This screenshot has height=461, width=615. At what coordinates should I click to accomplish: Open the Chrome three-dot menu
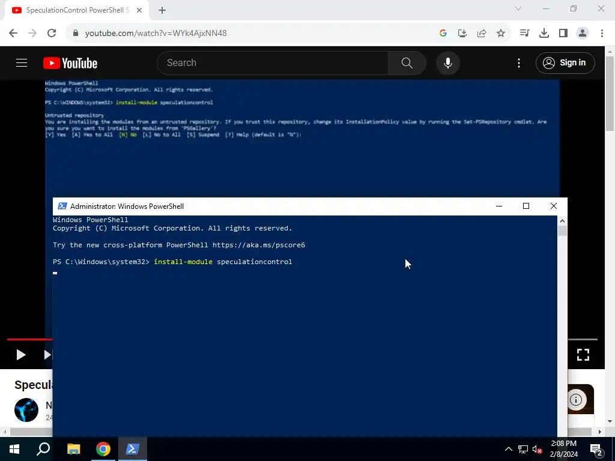[x=602, y=34]
